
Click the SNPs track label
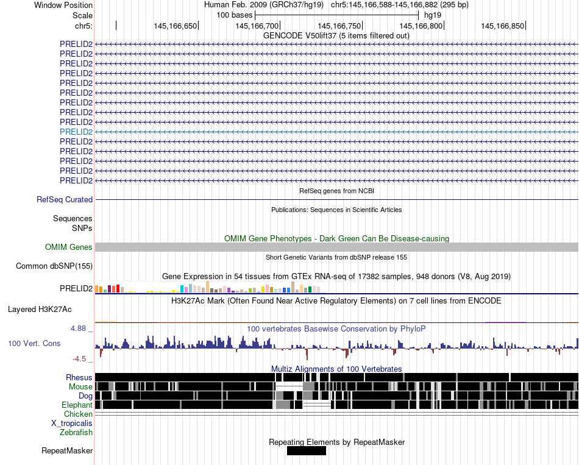click(82, 229)
